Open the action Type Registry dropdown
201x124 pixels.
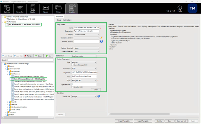click(x=84, y=62)
